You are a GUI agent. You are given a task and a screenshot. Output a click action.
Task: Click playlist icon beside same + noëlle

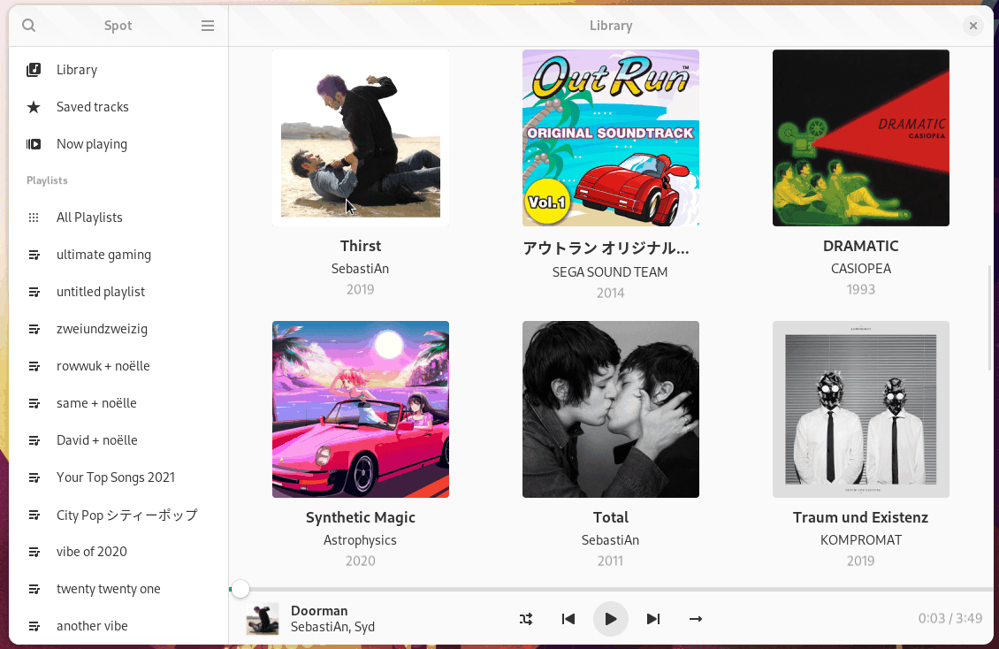[34, 403]
